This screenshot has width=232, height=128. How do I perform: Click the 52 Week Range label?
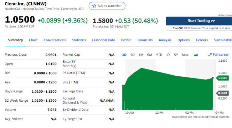coord(16,100)
